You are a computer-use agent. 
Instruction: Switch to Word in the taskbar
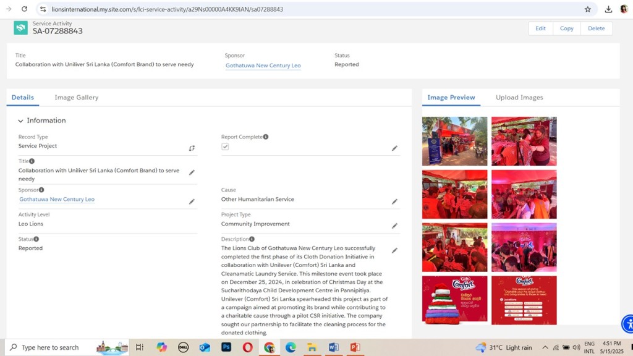tap(333, 347)
